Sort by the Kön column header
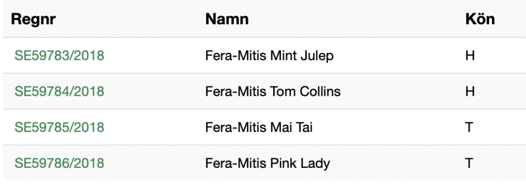Screen dimensions: 526x195 pos(480,19)
